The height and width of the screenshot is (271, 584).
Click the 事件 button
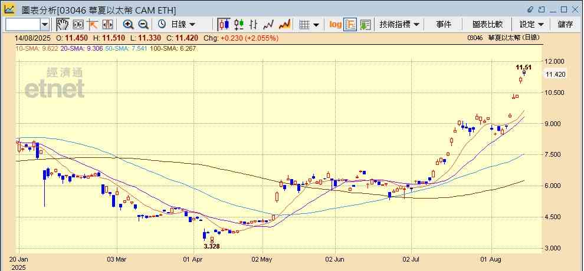[x=444, y=25]
